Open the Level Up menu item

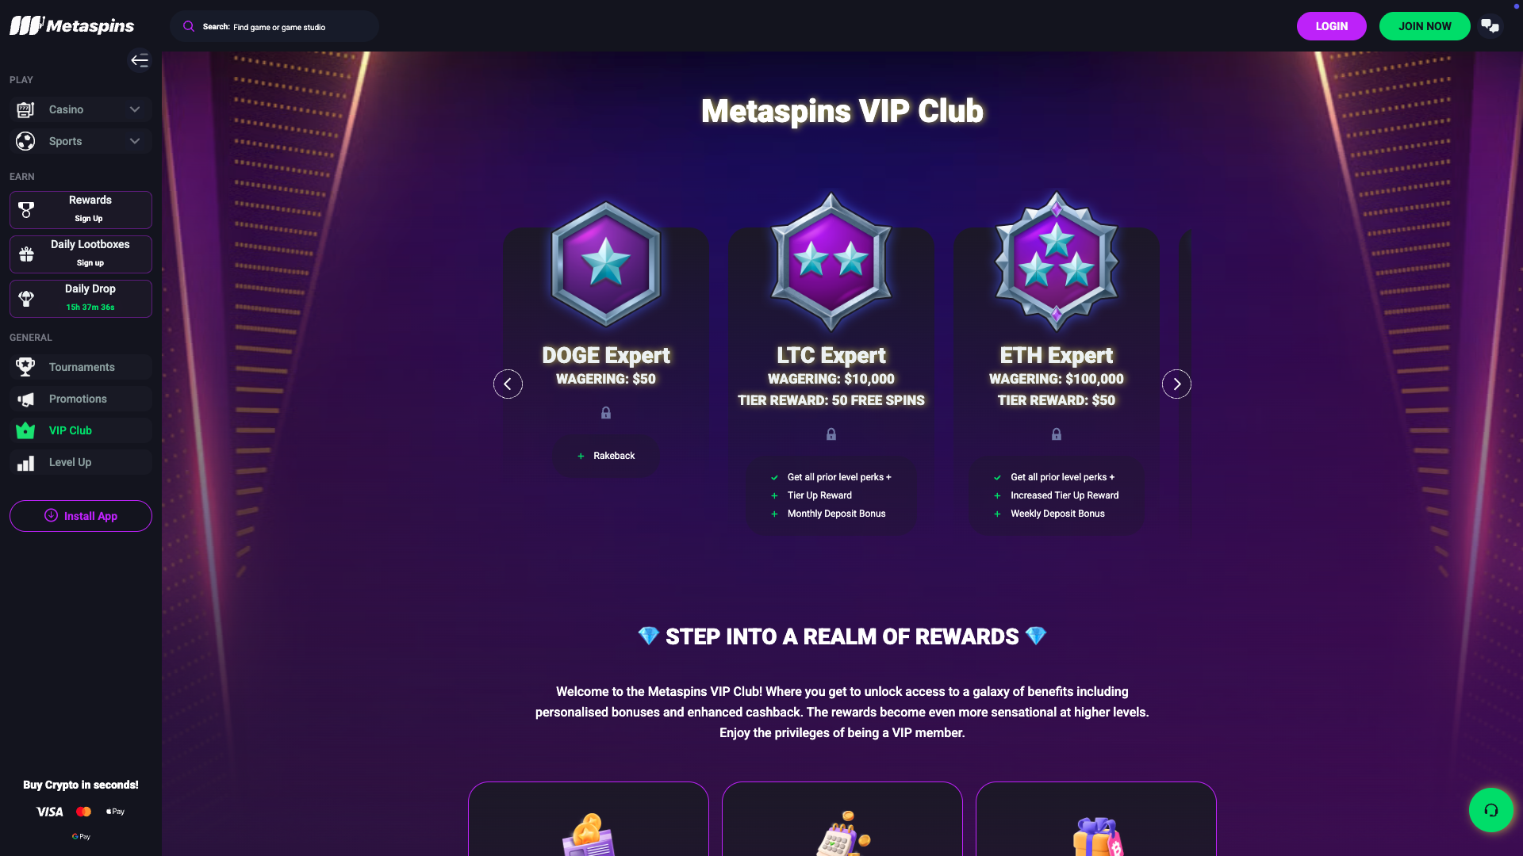(x=81, y=462)
